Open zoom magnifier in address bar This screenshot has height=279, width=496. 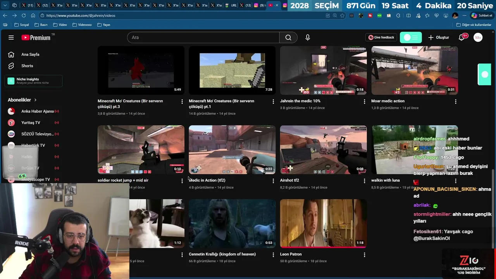pyautogui.click(x=335, y=15)
